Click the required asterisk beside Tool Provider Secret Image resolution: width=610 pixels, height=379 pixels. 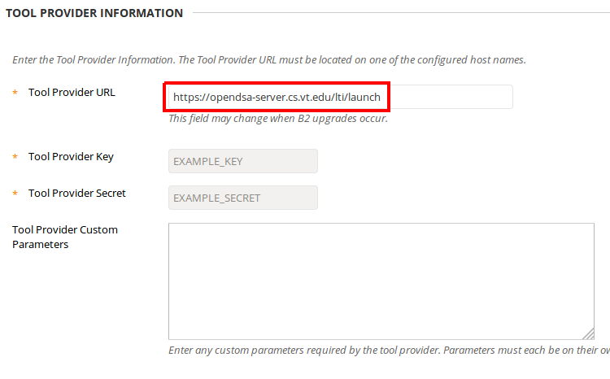pos(15,193)
